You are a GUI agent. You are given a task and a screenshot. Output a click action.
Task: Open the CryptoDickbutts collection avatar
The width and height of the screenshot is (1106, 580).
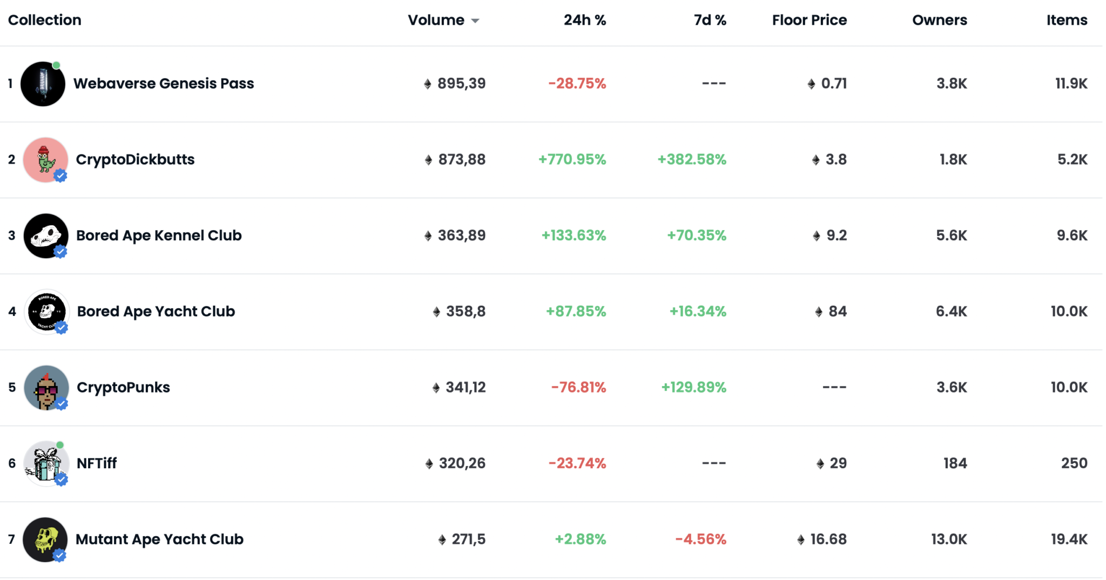click(45, 160)
